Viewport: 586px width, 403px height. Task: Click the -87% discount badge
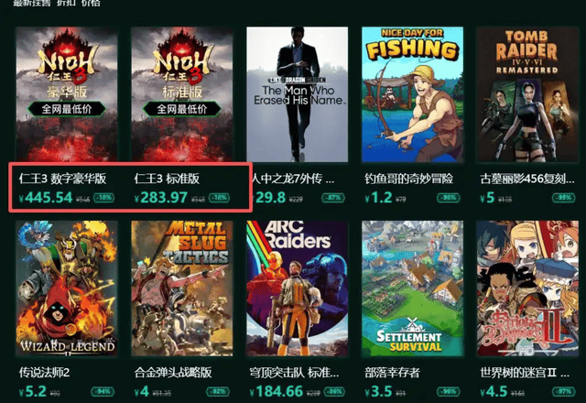tap(333, 198)
